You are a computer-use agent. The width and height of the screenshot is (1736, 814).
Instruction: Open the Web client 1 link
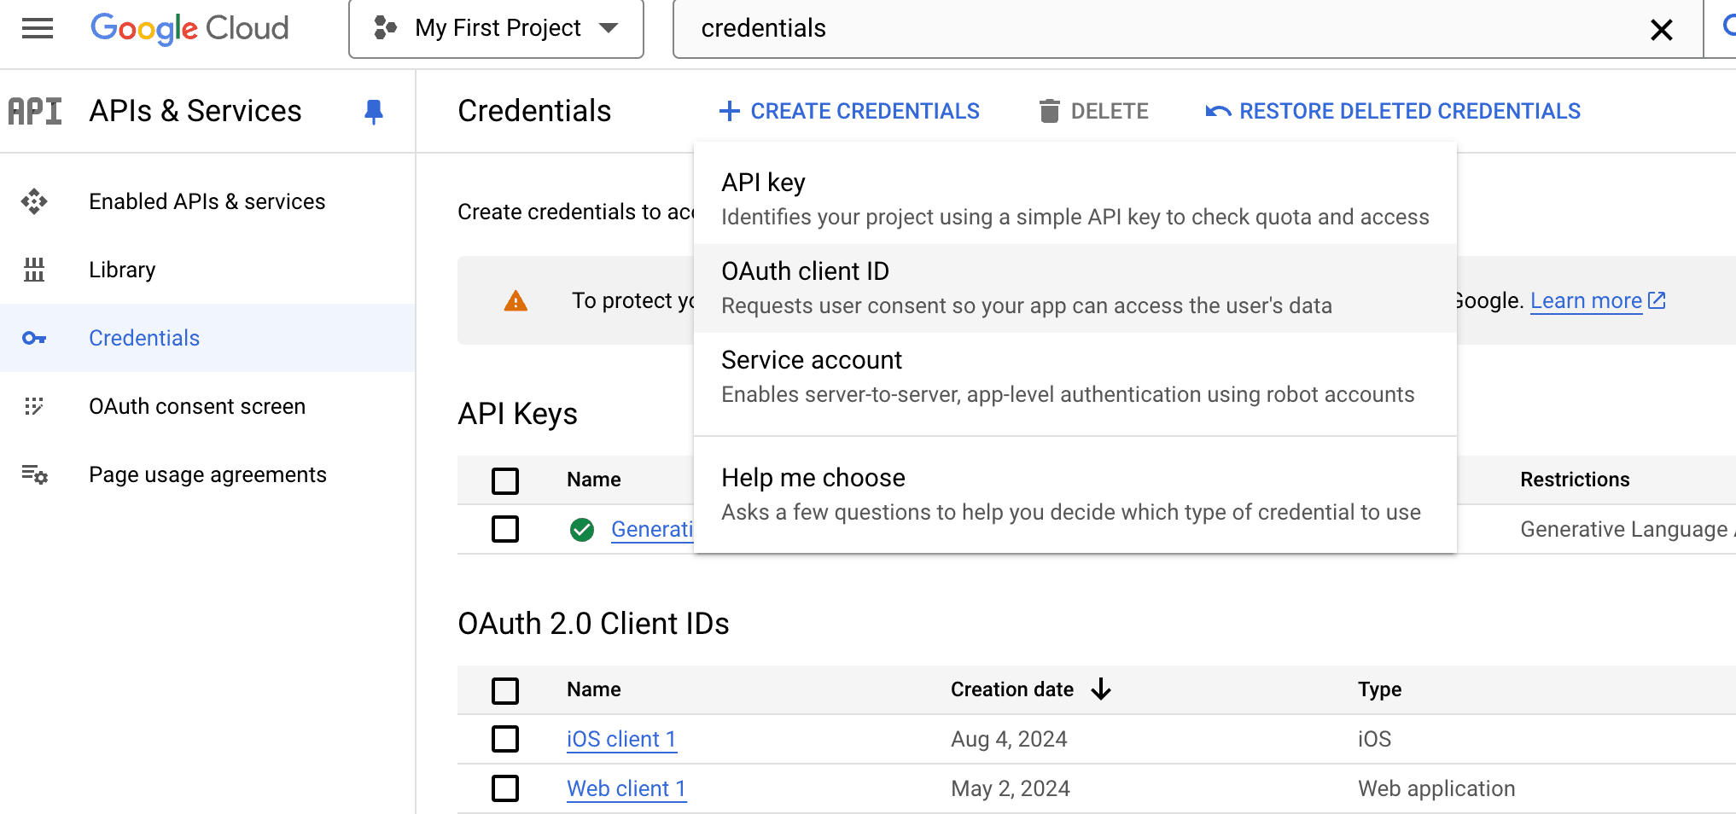[x=626, y=788]
